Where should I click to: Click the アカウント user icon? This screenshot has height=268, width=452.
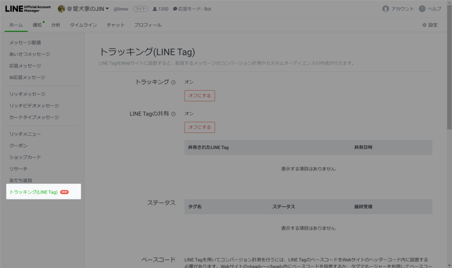[386, 9]
